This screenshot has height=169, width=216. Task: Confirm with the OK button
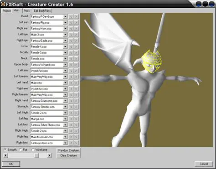[11, 164]
